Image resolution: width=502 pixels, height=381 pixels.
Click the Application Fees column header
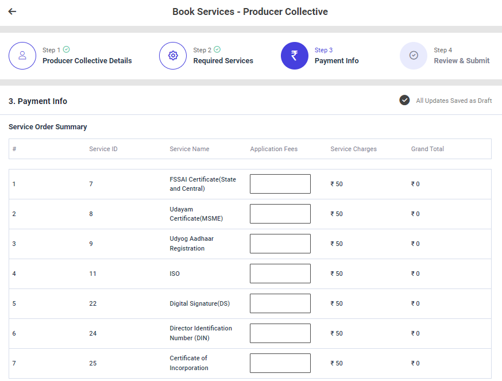[x=273, y=149]
